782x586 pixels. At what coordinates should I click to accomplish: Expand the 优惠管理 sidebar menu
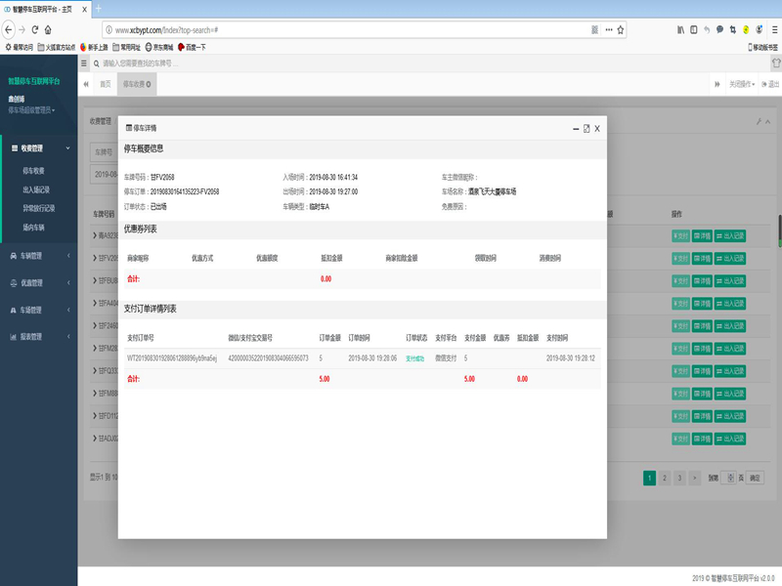(x=37, y=283)
